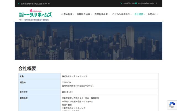Click the 不動産賃貸・売買の仲介 line
This screenshot has width=177, height=111.
72,98
